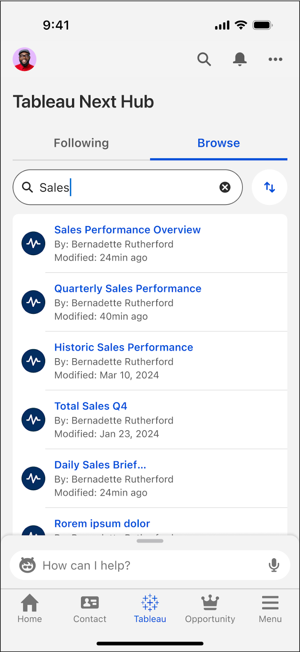Open the Opportunity crown icon
Image resolution: width=300 pixels, height=652 pixels.
pos(210,603)
